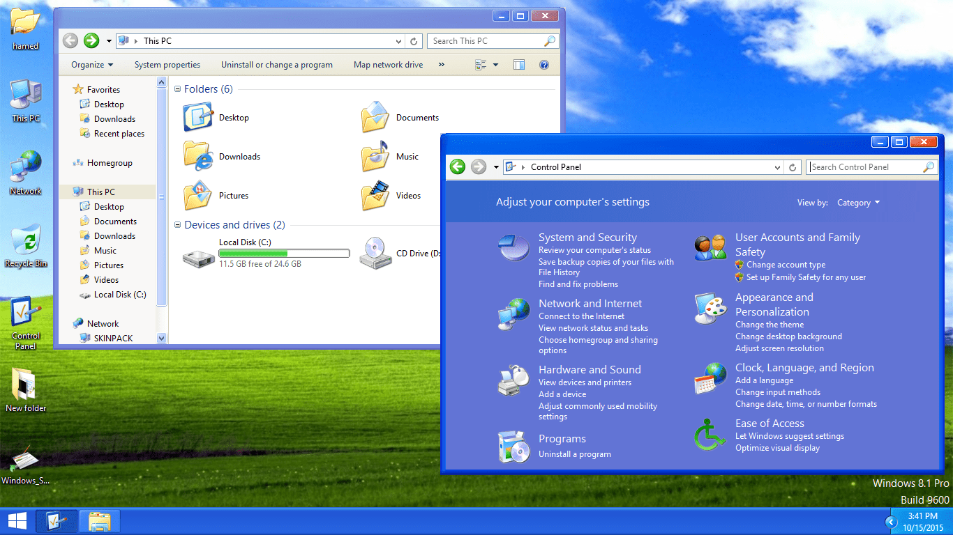Click Uninstall or change a program
This screenshot has height=535, width=953.
coord(277,65)
